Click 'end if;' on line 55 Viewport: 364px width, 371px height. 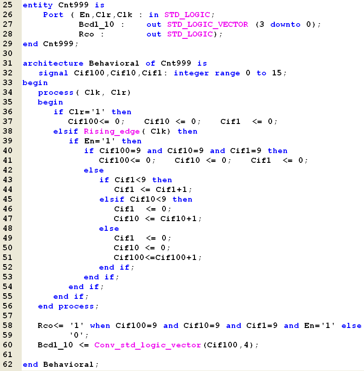[71, 297]
